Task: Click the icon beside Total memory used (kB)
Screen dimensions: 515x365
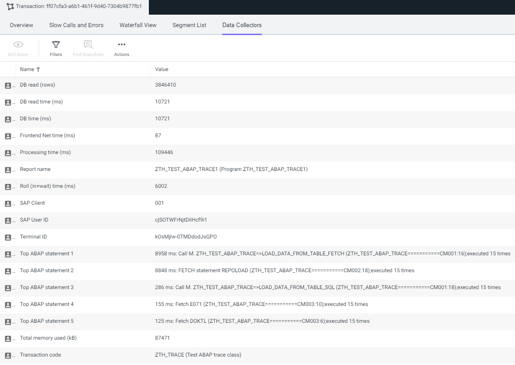Action: pos(8,339)
